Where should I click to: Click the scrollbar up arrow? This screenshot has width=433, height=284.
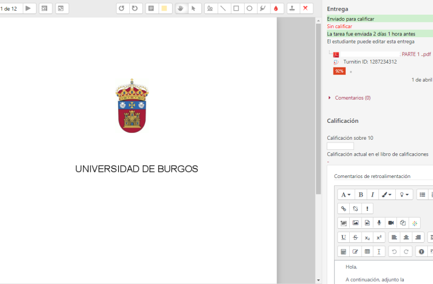pos(318,21)
